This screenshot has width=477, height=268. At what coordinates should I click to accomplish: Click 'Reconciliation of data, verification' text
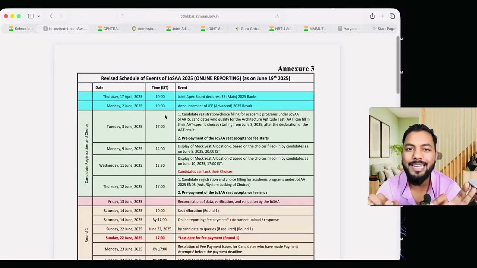point(228,202)
